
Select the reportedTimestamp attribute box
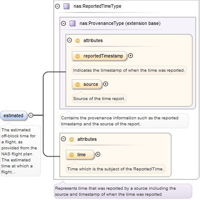coord(99,56)
